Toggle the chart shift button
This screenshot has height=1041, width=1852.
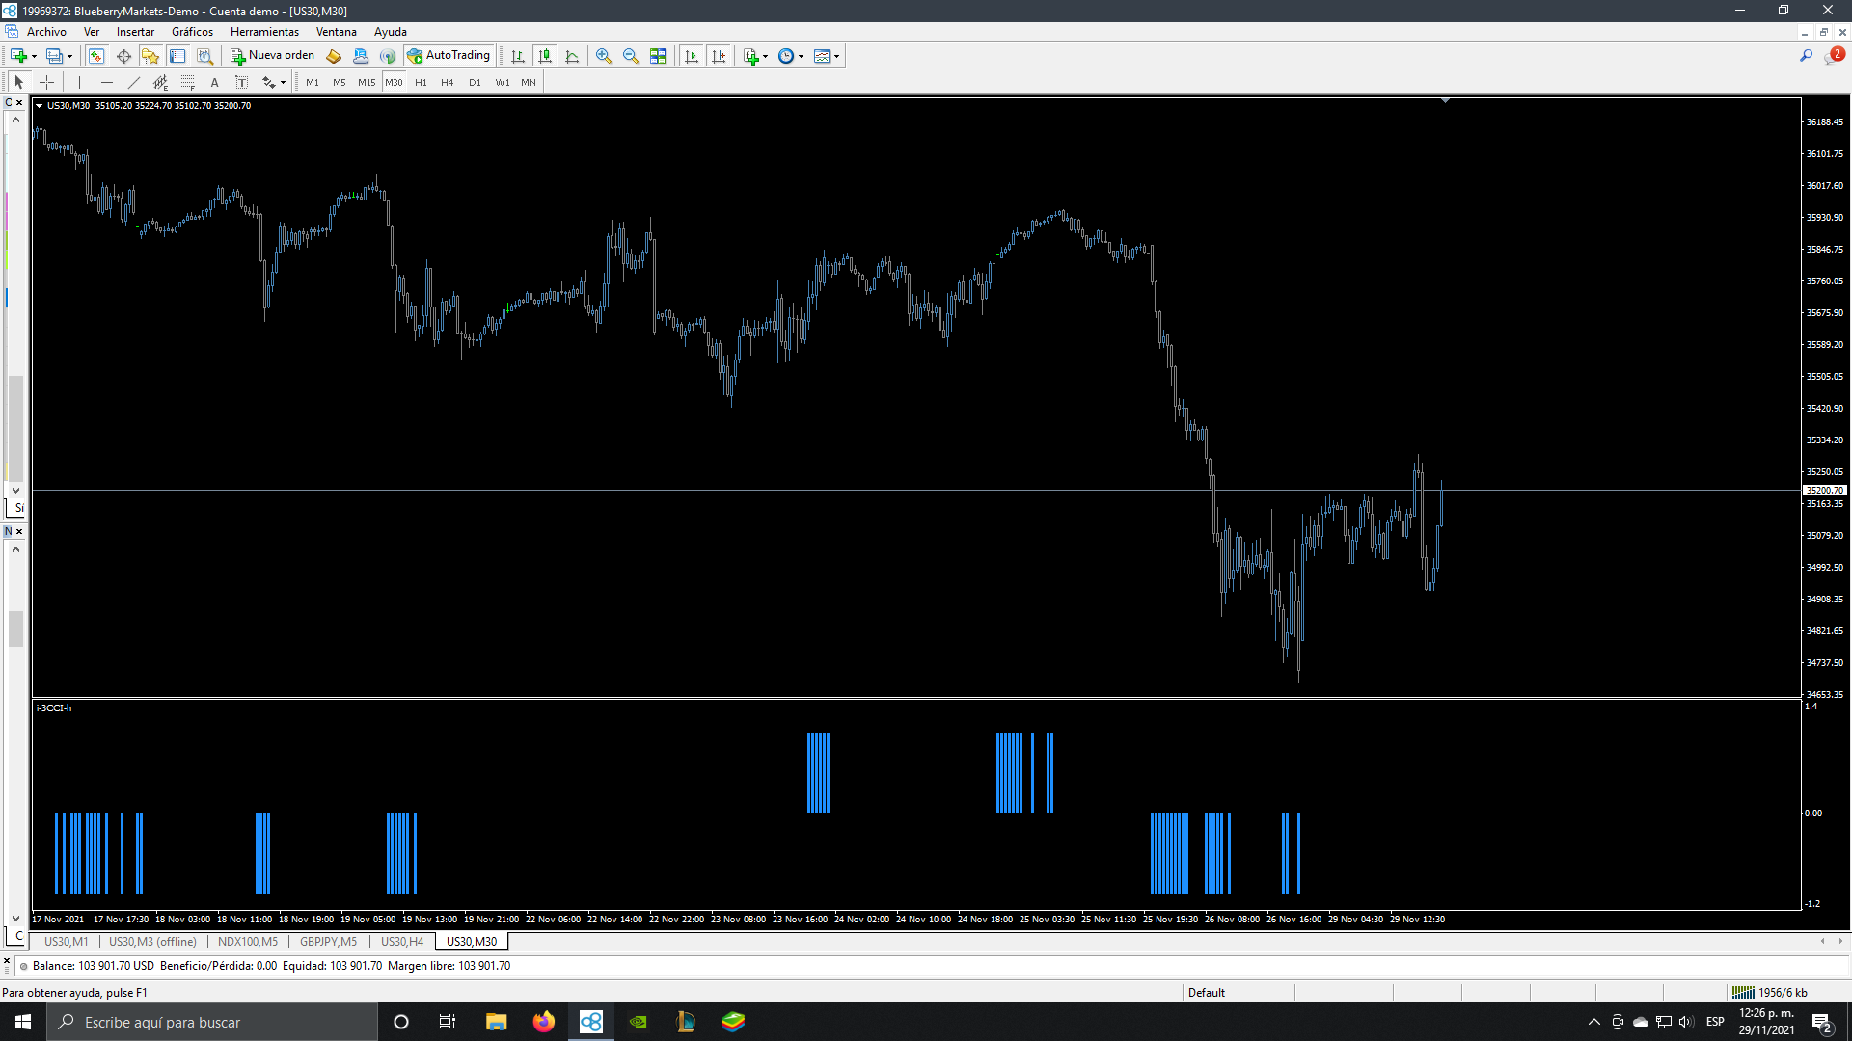(x=719, y=56)
